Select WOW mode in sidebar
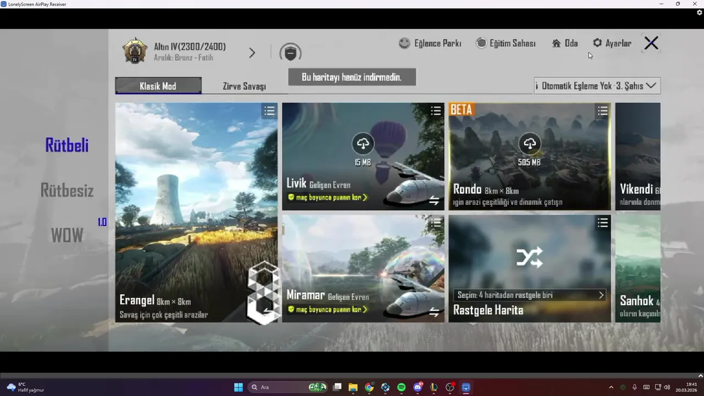704x396 pixels. [67, 235]
